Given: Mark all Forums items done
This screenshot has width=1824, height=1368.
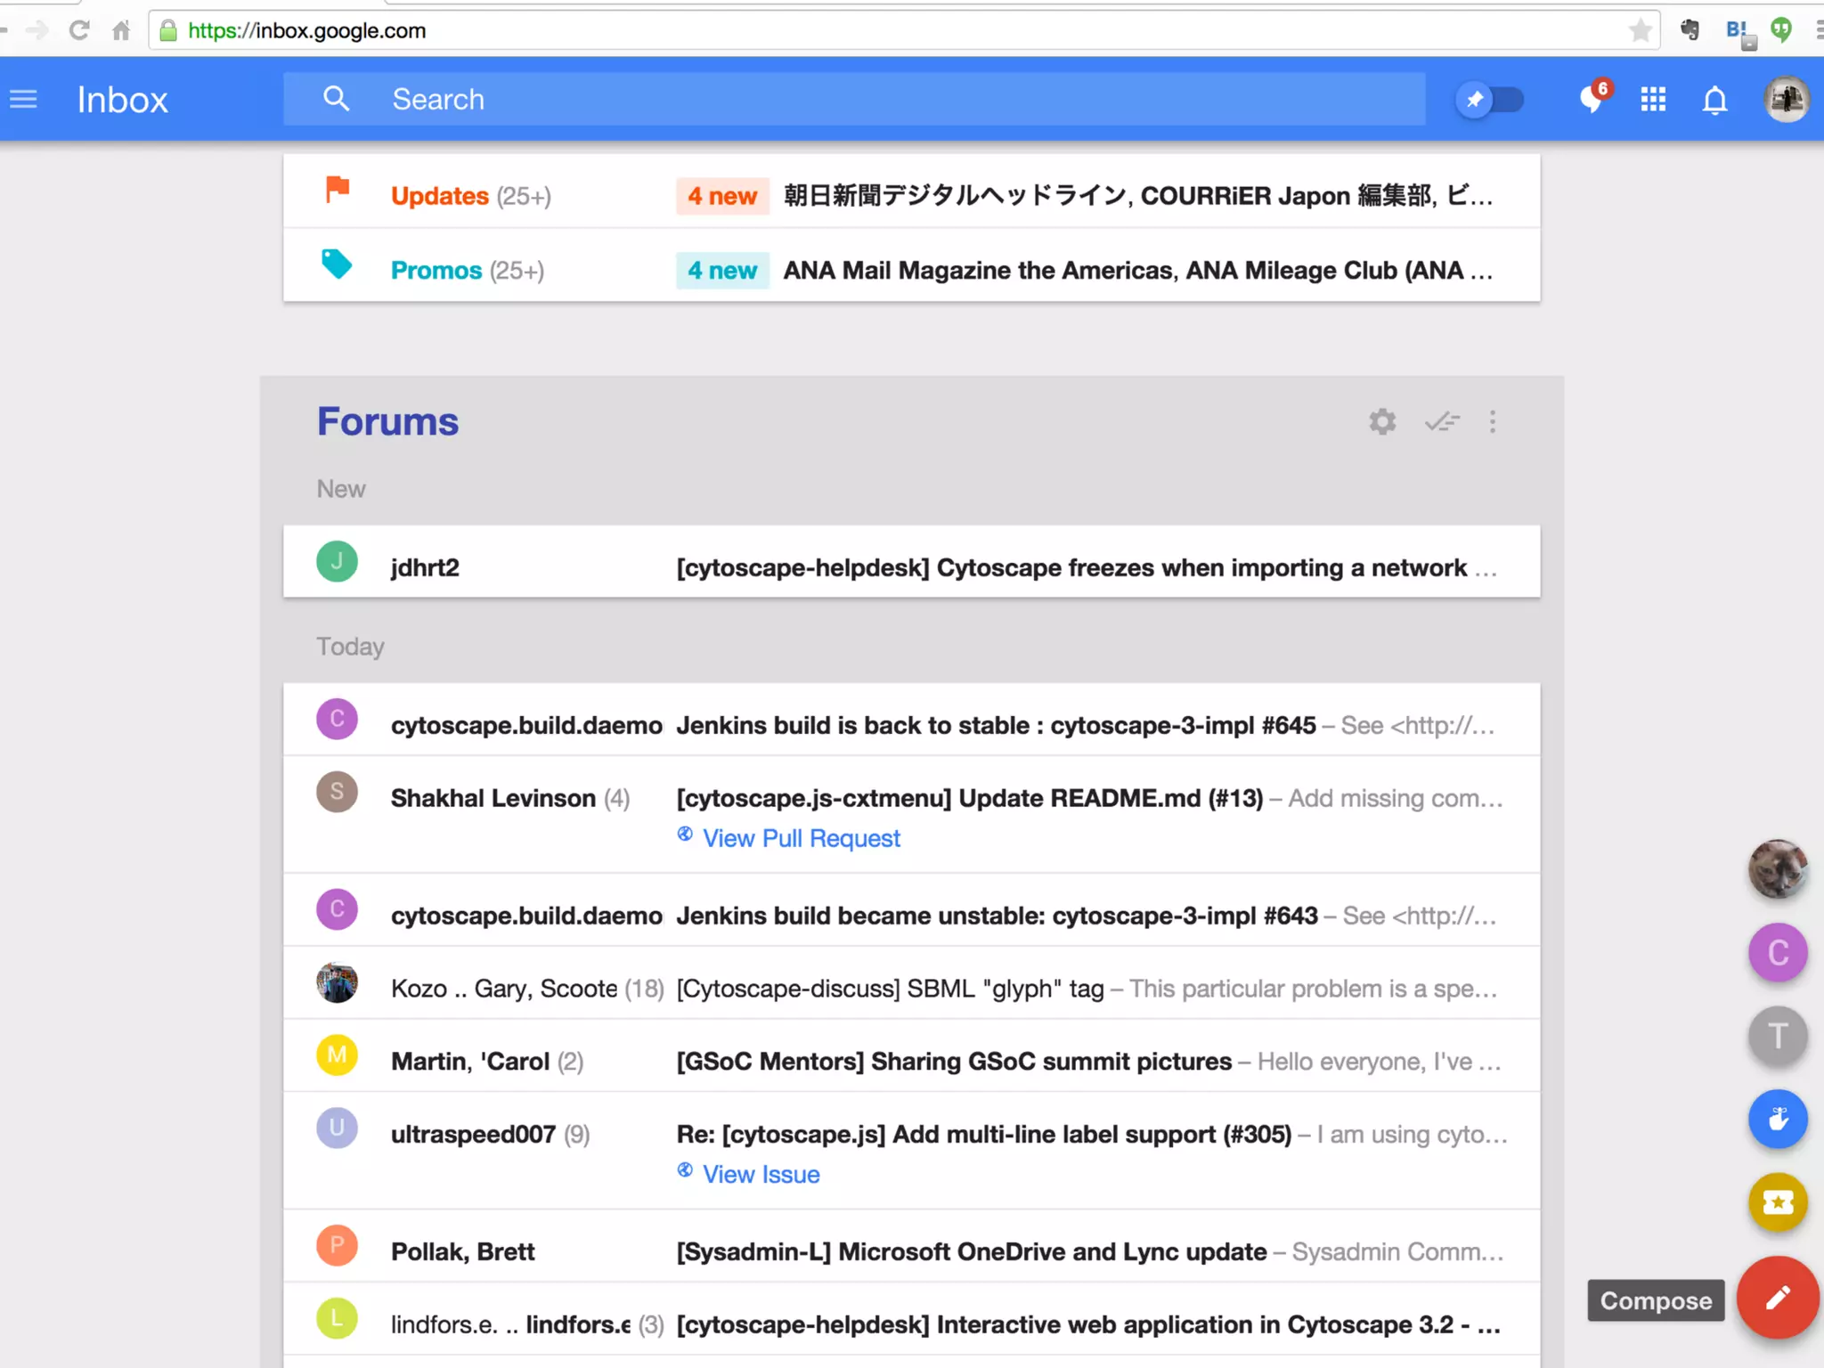Looking at the screenshot, I should click(x=1441, y=421).
